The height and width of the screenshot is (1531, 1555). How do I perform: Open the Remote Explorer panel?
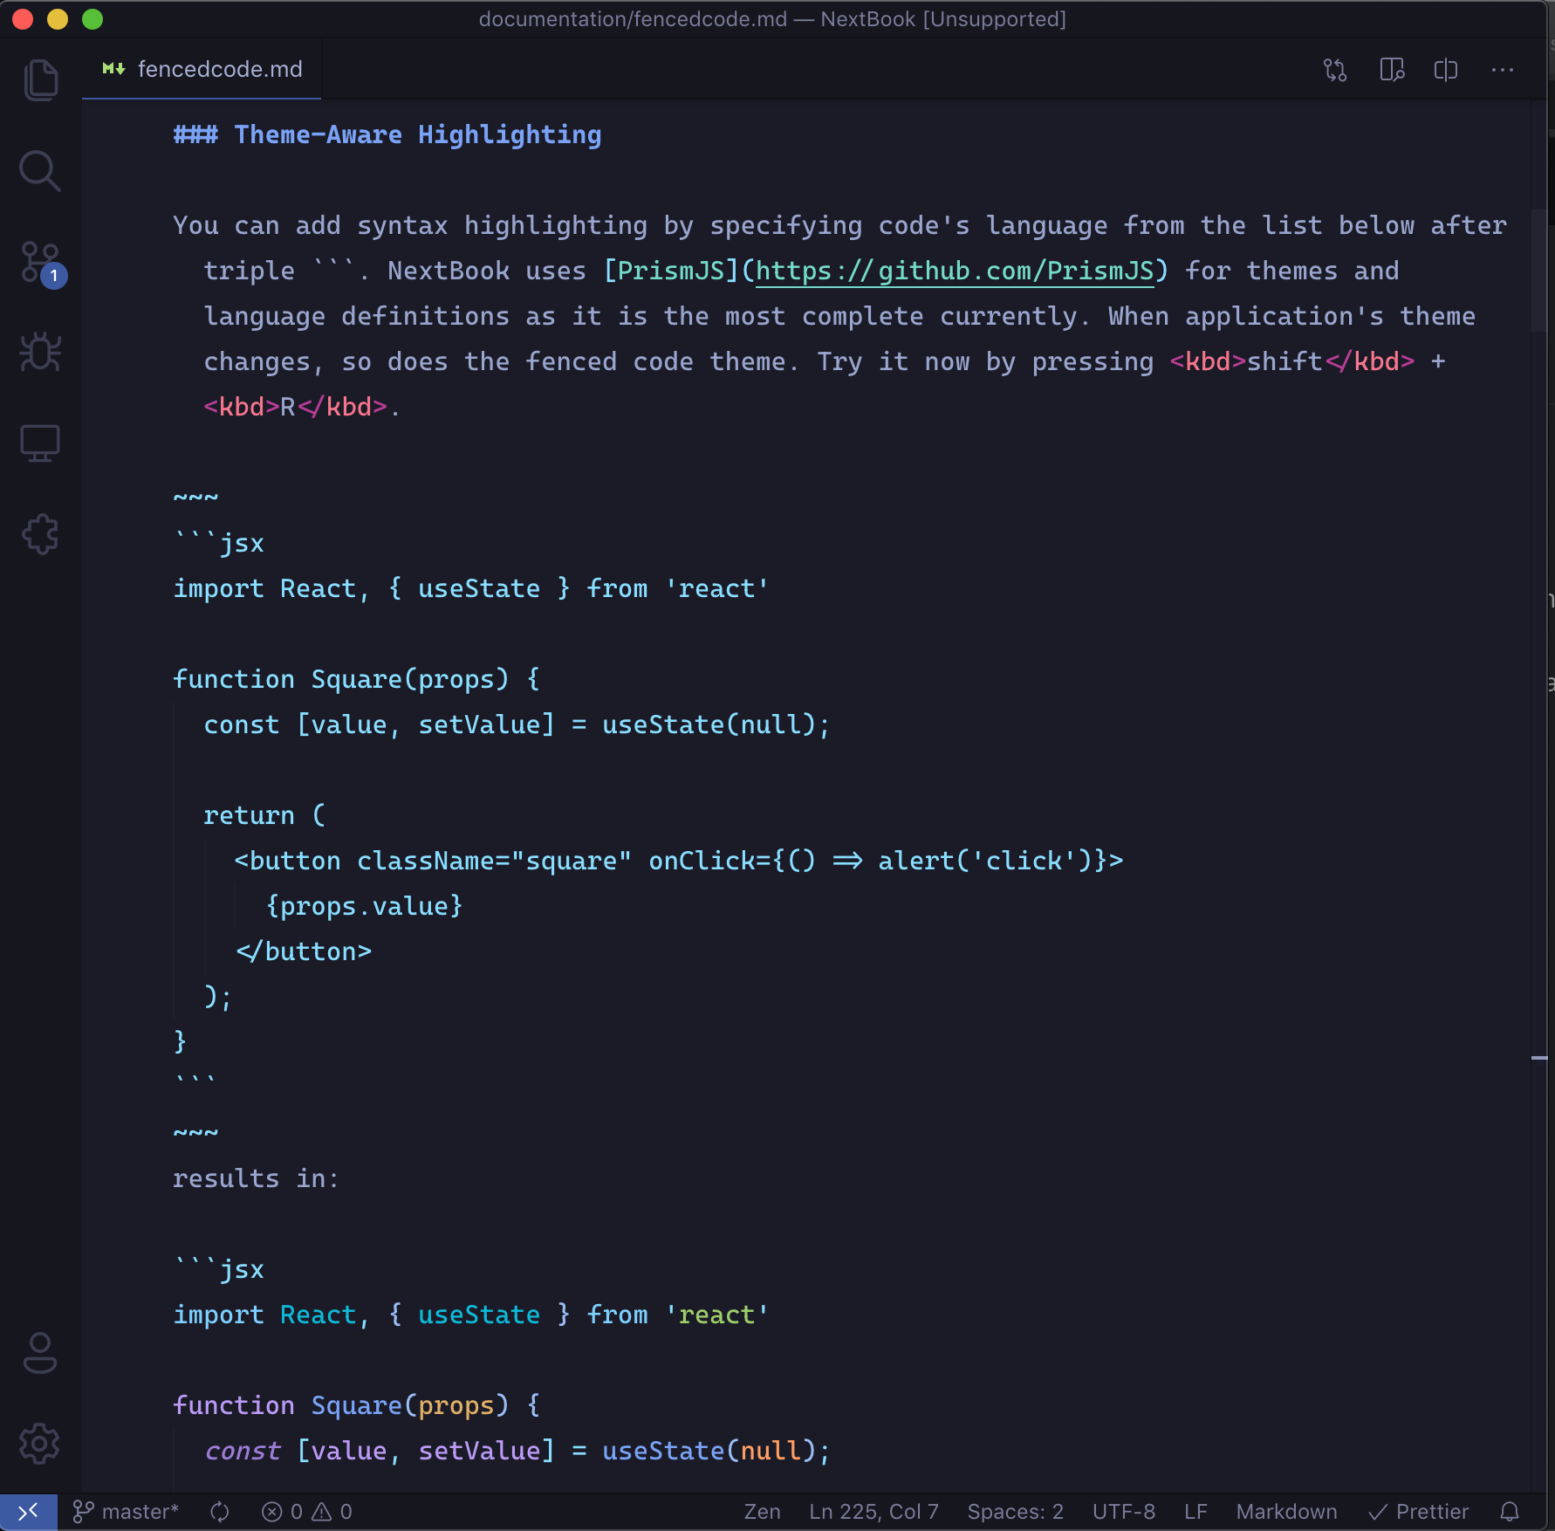40,443
